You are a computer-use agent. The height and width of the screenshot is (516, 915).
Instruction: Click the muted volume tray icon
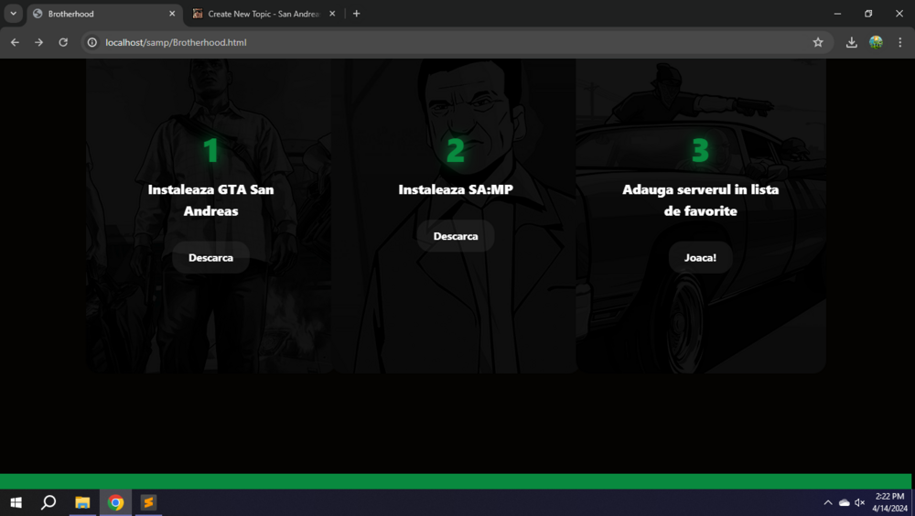click(x=859, y=502)
